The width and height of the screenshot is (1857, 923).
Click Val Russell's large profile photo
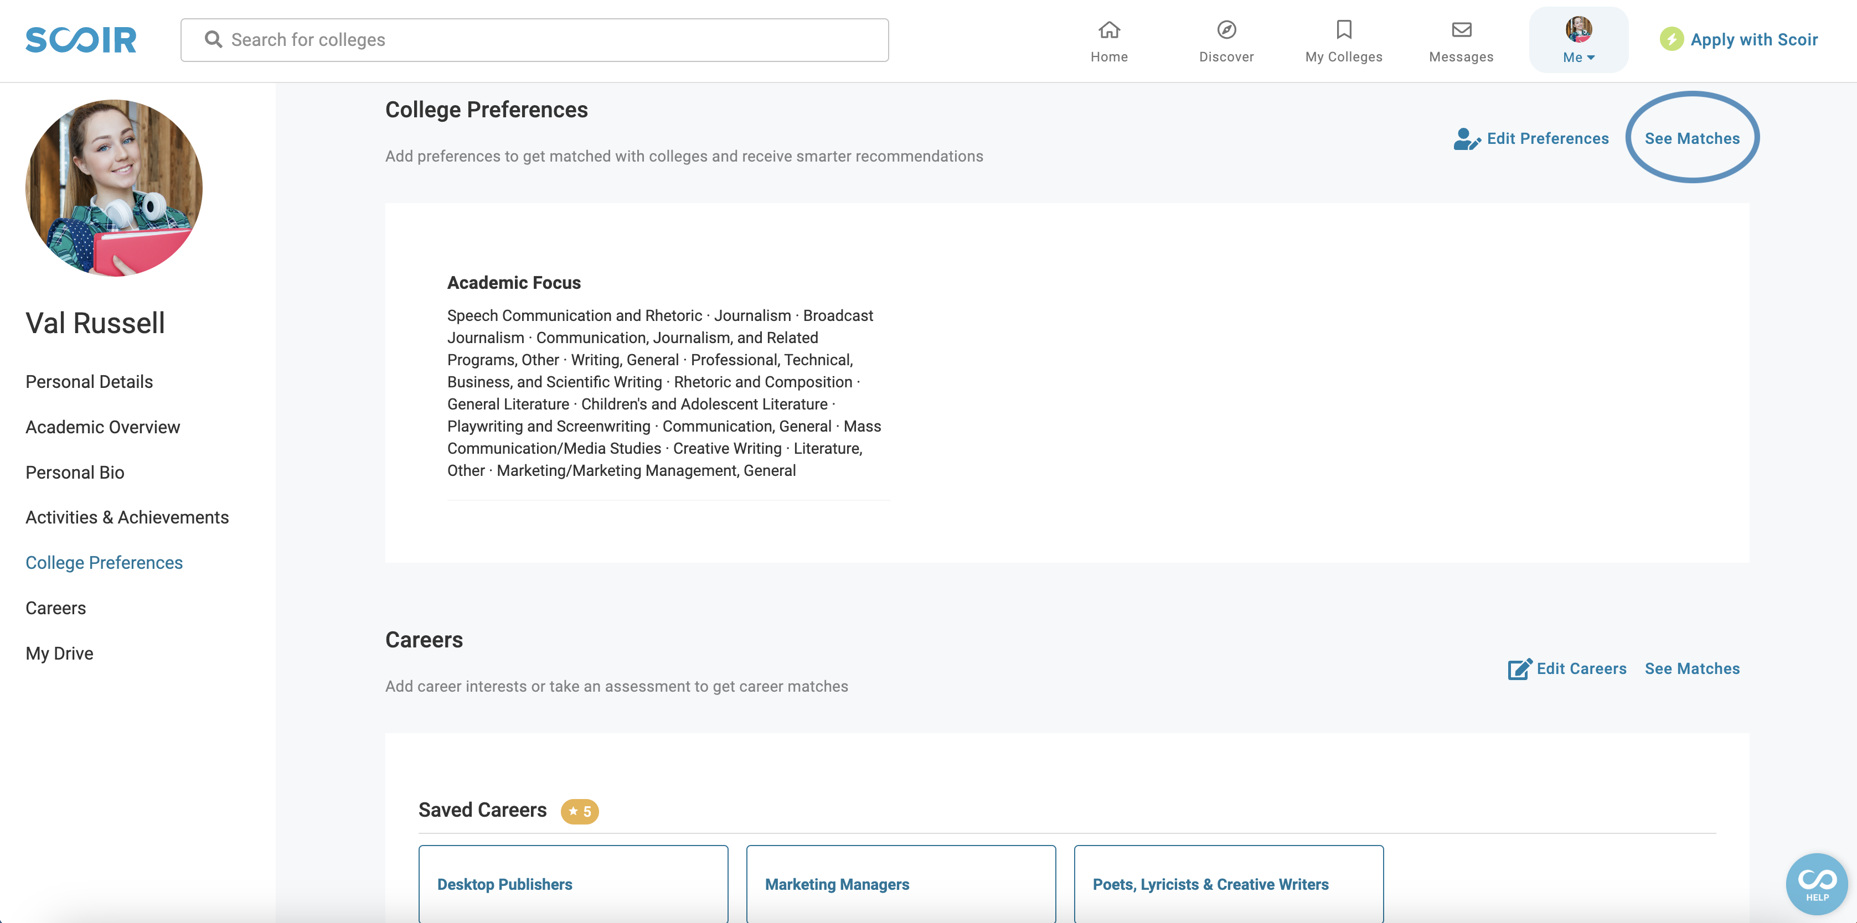click(114, 188)
